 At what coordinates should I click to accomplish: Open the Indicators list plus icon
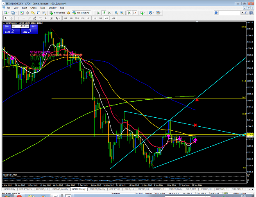point(142,13)
